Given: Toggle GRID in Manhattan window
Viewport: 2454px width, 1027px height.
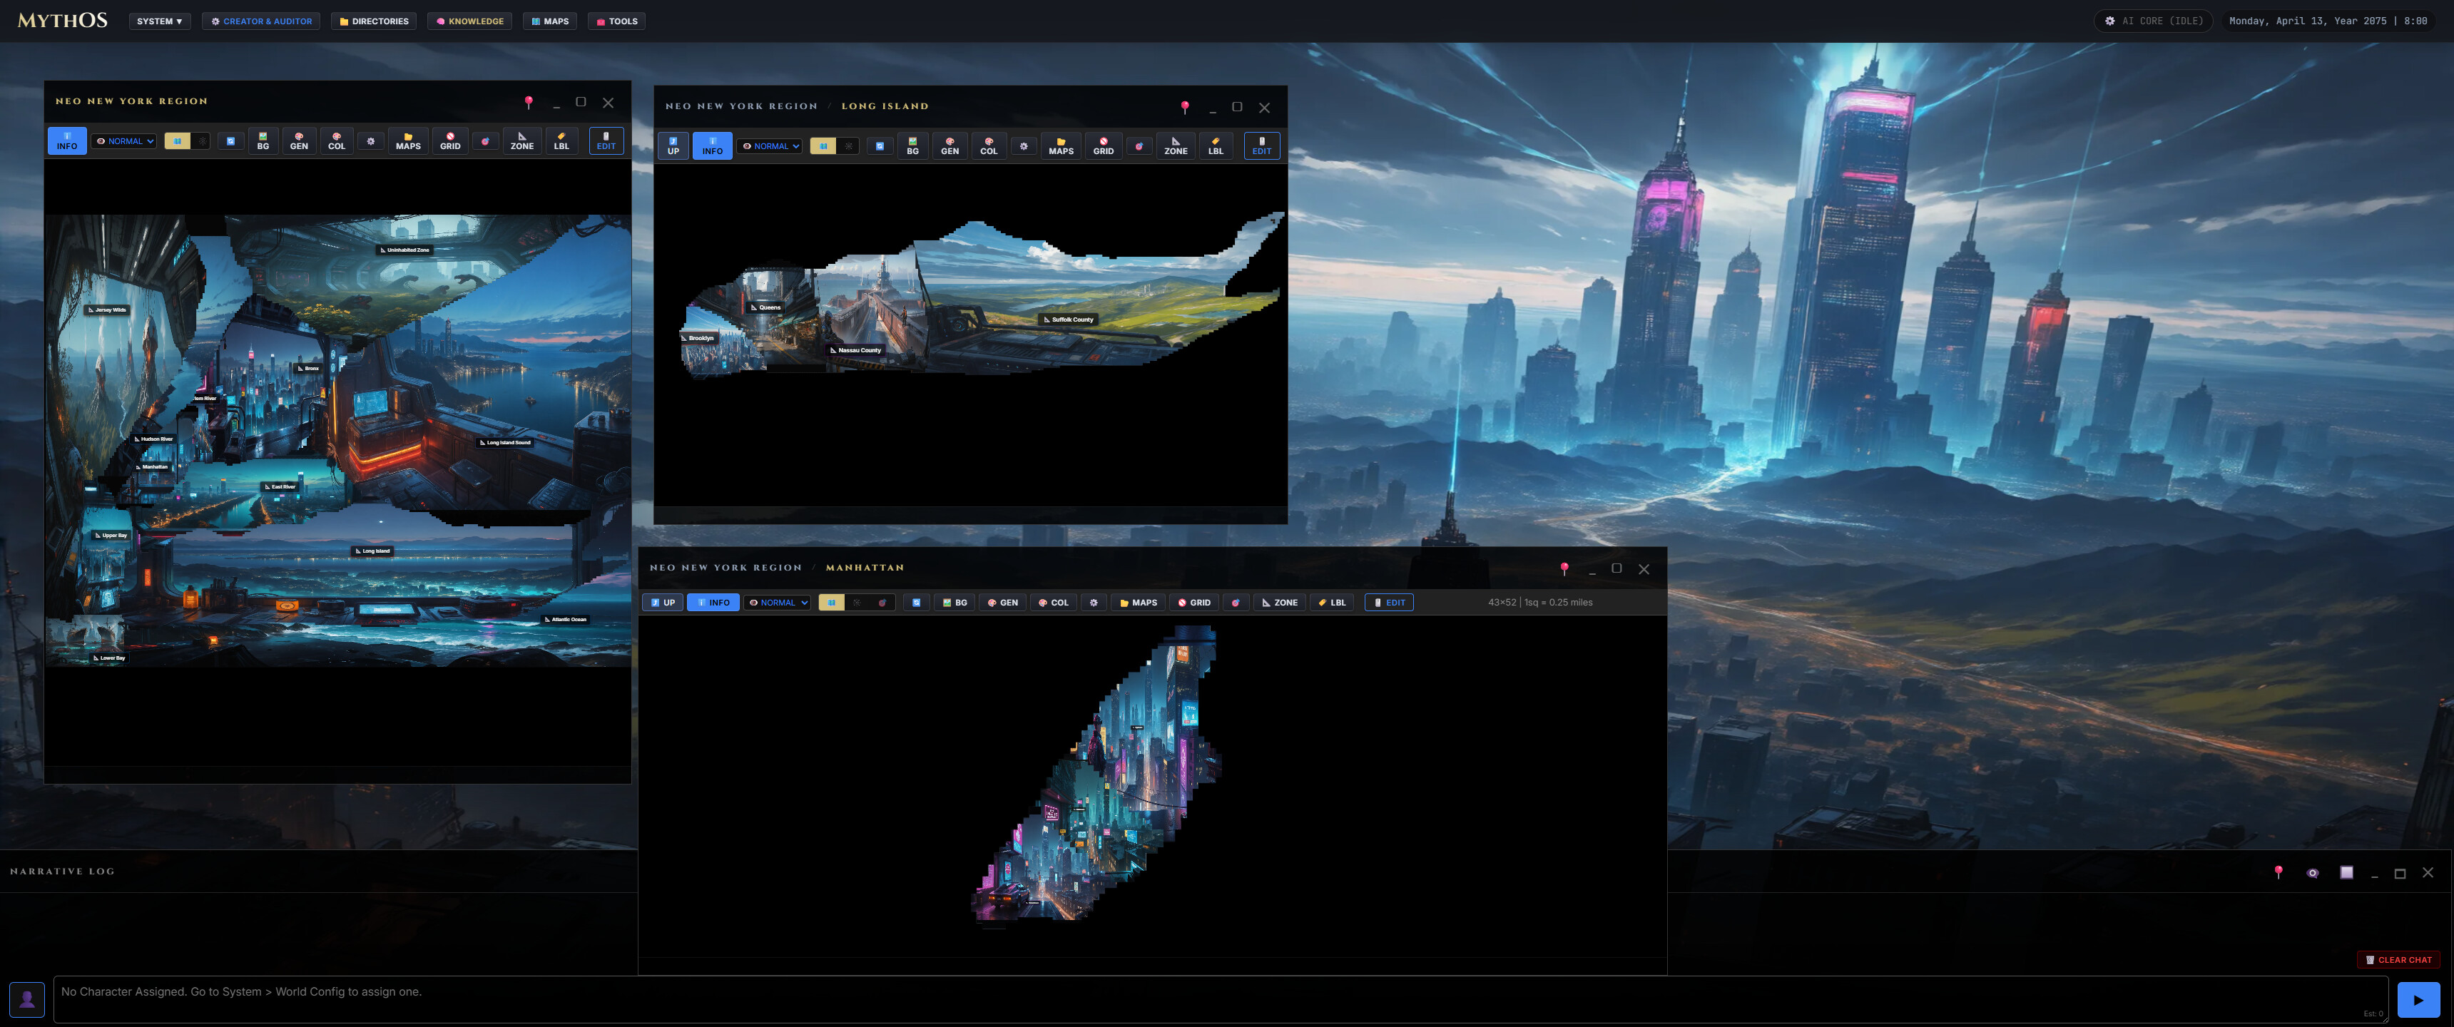Looking at the screenshot, I should tap(1193, 602).
